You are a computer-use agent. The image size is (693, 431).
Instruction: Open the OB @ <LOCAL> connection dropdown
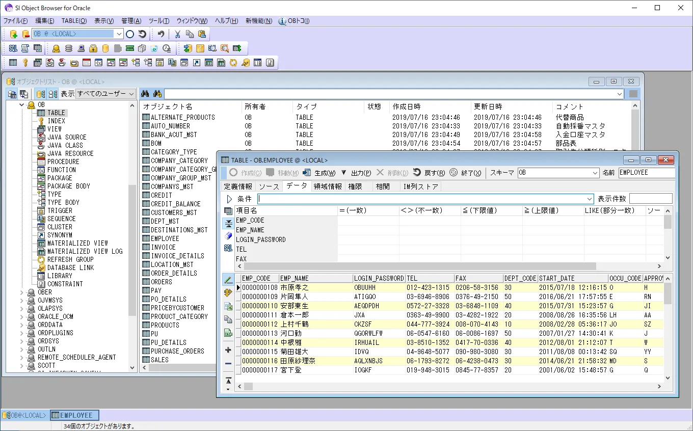click(119, 34)
